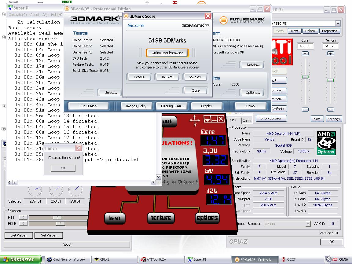Open Filtering & AA... settings

pyautogui.click(x=172, y=106)
